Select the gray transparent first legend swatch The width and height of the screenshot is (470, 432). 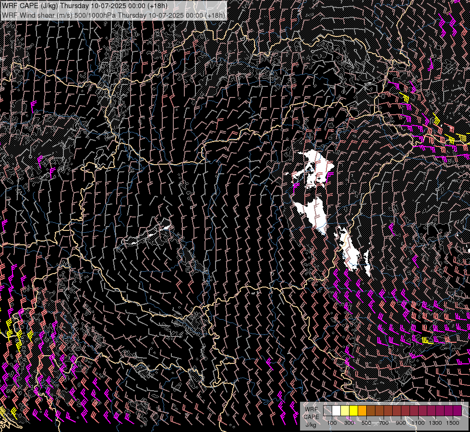(327, 410)
